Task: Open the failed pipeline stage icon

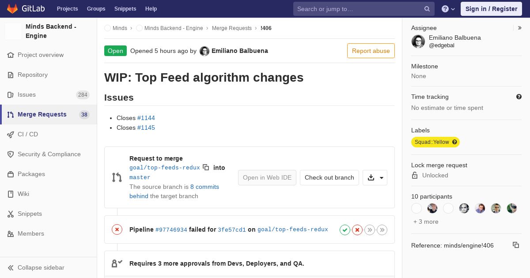Action: point(357,229)
